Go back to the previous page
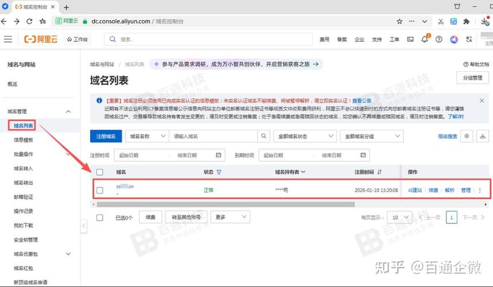This screenshot has height=287, width=493. click(4, 21)
